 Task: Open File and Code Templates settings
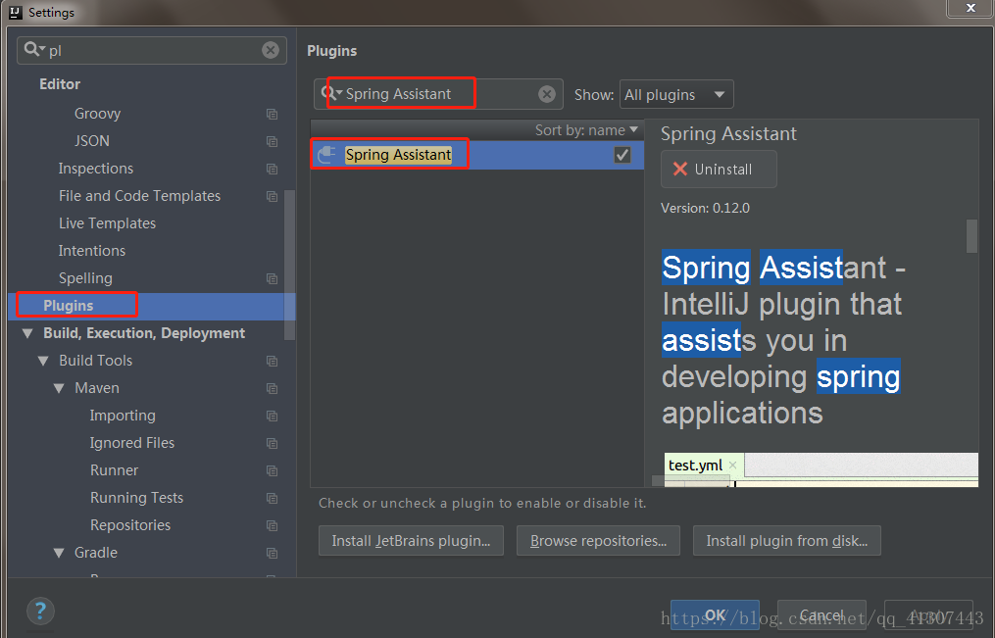pyautogui.click(x=139, y=196)
